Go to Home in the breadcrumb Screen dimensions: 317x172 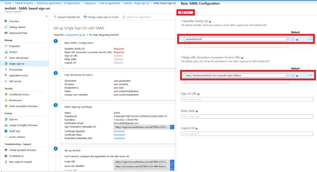click(x=8, y=3)
